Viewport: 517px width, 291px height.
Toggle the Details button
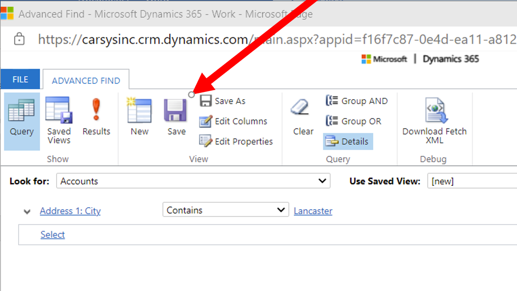tap(348, 142)
